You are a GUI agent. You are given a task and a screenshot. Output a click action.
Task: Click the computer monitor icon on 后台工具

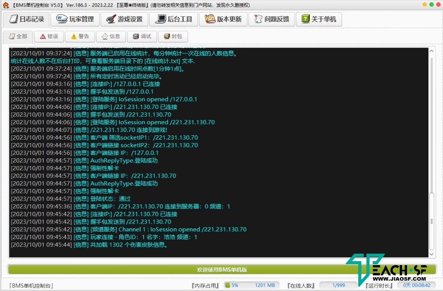(x=161, y=19)
